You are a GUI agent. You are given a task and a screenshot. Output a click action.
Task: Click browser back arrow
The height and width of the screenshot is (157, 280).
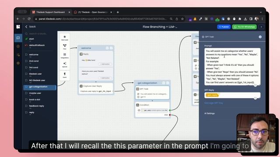click(x=18, y=19)
